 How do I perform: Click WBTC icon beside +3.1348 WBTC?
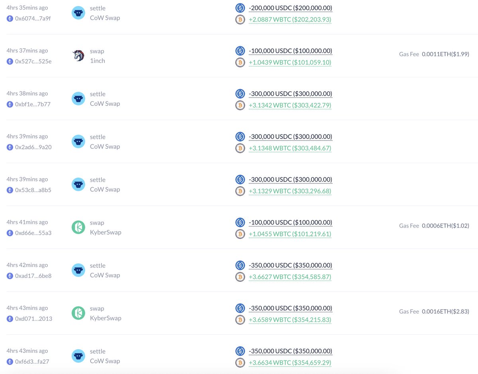click(240, 148)
